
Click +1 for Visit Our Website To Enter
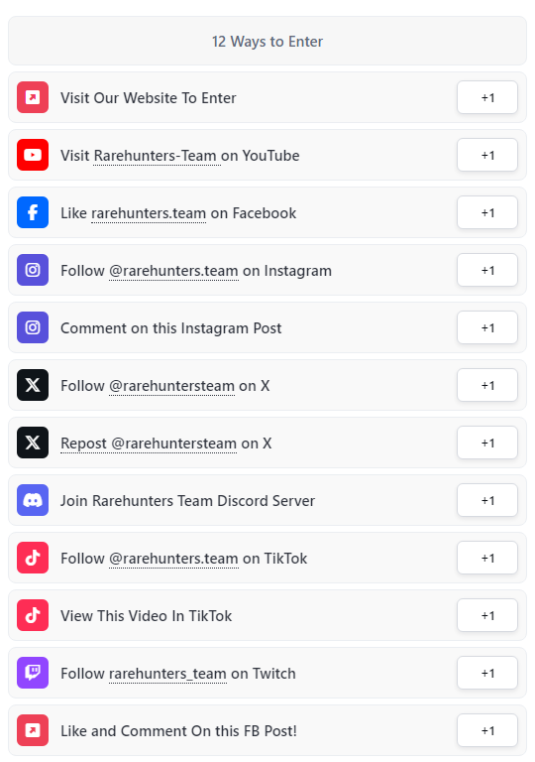tap(487, 97)
